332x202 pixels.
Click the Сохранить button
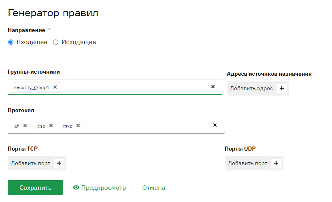point(35,187)
